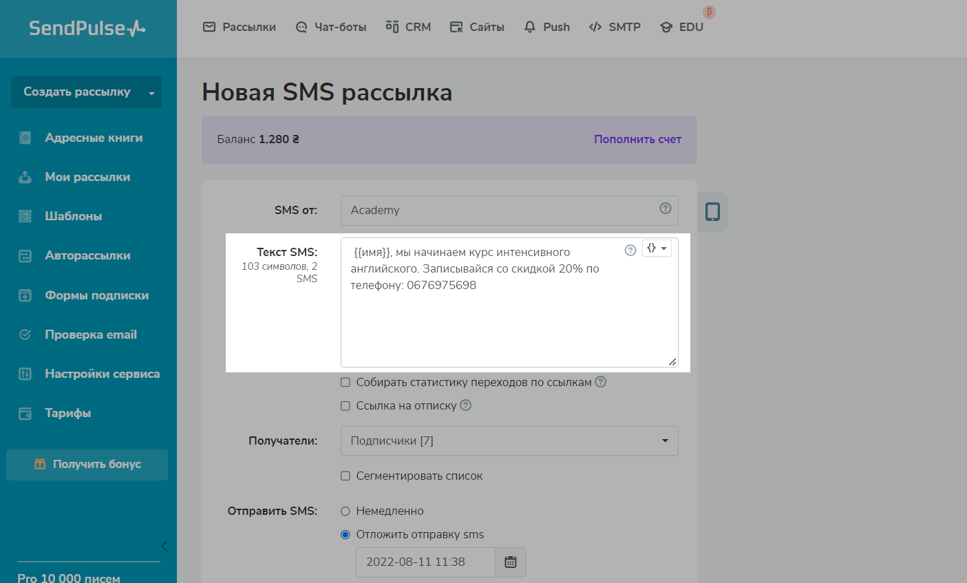Click help icon inside SMS text area
Screen dimensions: 967x583
pos(630,250)
